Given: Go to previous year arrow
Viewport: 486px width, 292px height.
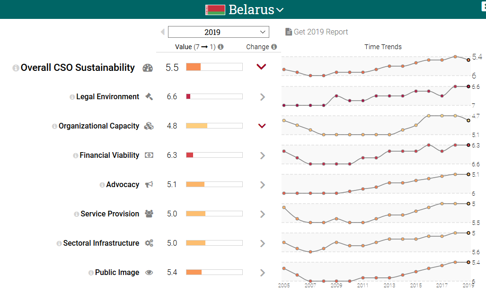Looking at the screenshot, I should pyautogui.click(x=163, y=32).
